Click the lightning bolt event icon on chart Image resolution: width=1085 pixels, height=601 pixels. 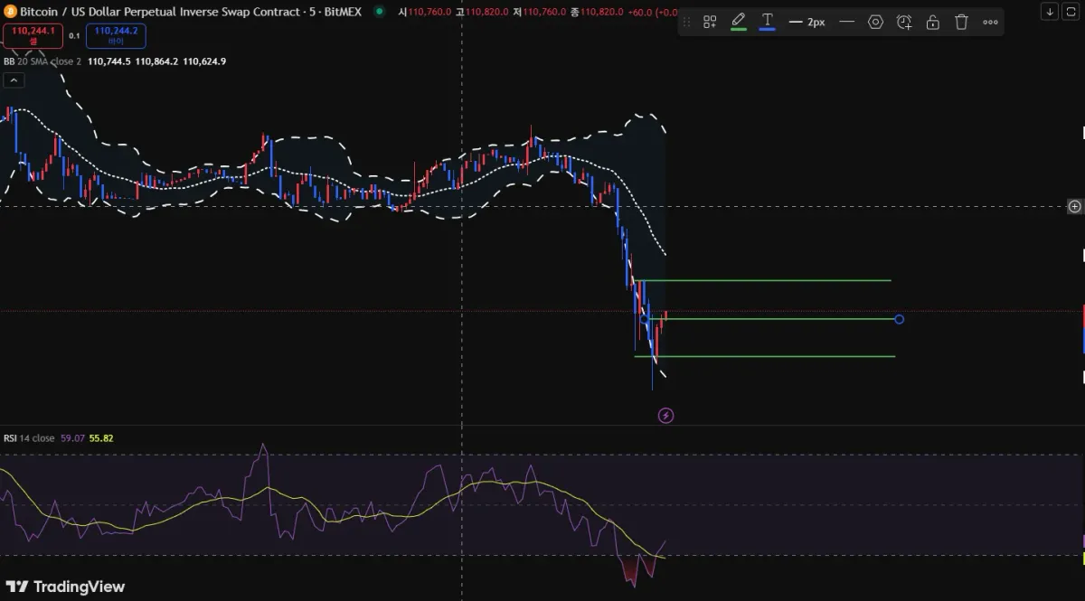[666, 416]
